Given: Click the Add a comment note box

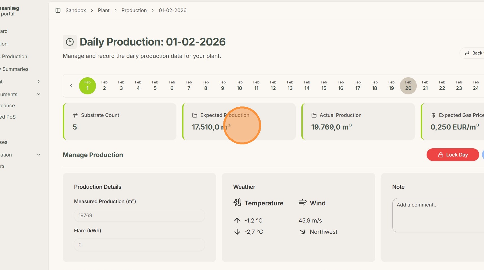Looking at the screenshot, I should pyautogui.click(x=438, y=215).
